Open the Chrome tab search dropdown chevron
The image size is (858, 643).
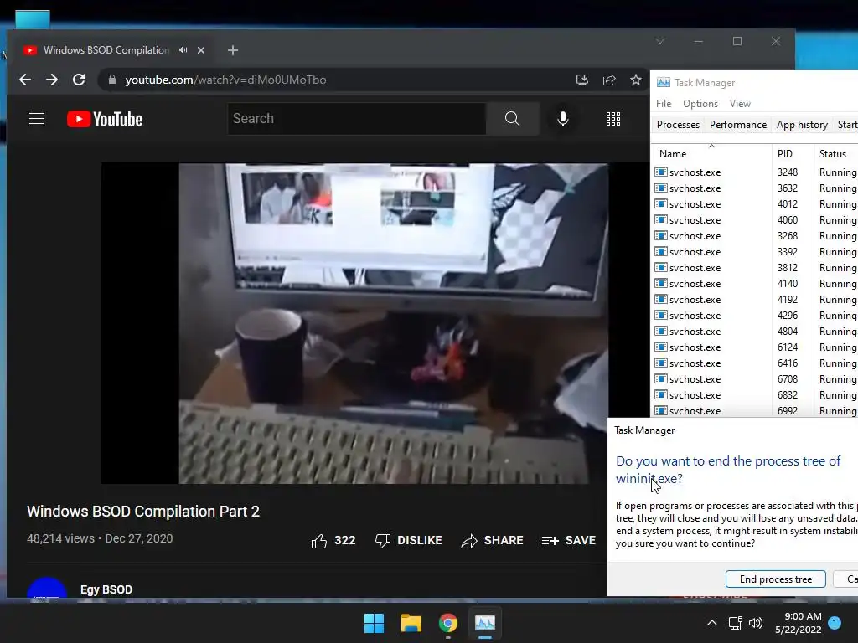pyautogui.click(x=660, y=42)
